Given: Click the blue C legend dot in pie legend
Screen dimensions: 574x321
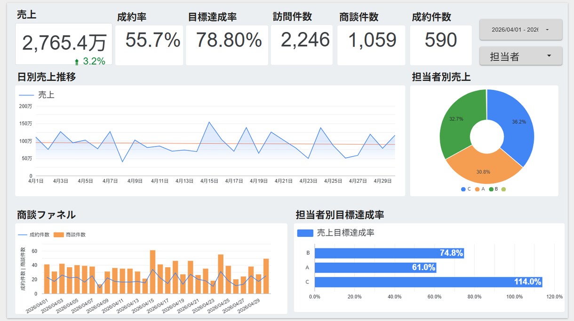Looking at the screenshot, I should pyautogui.click(x=463, y=189).
